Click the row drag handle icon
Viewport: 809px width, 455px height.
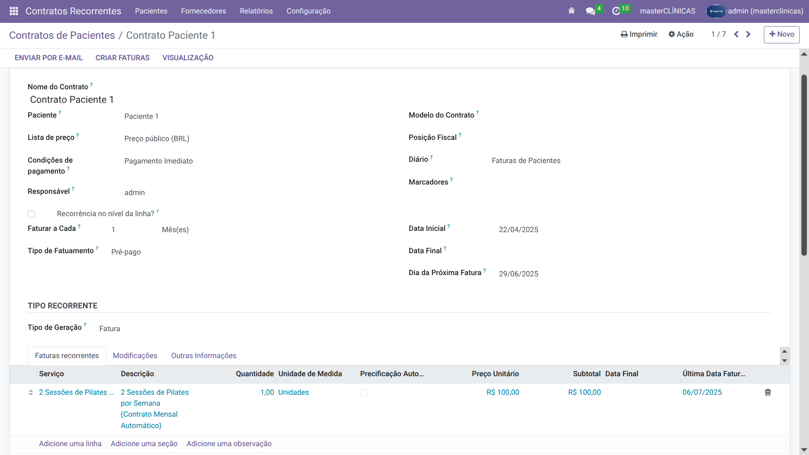(31, 393)
